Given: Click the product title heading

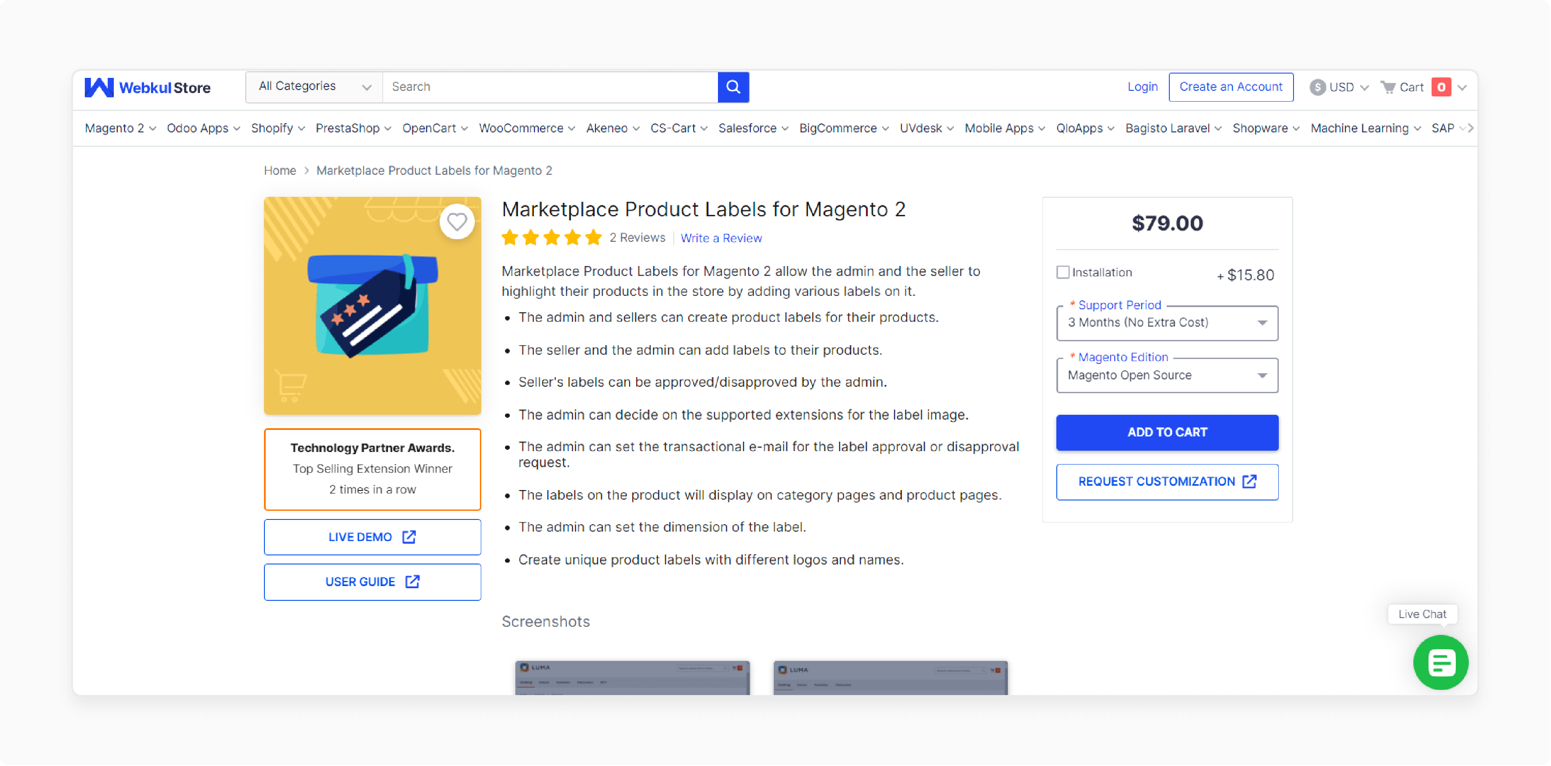Looking at the screenshot, I should 703,209.
